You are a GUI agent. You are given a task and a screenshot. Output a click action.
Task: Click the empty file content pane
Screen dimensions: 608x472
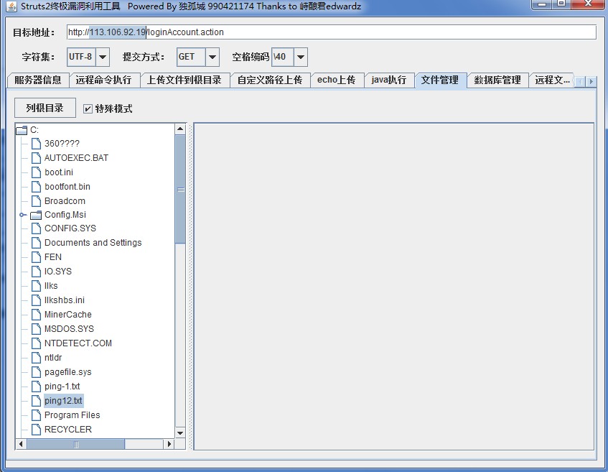(x=393, y=287)
